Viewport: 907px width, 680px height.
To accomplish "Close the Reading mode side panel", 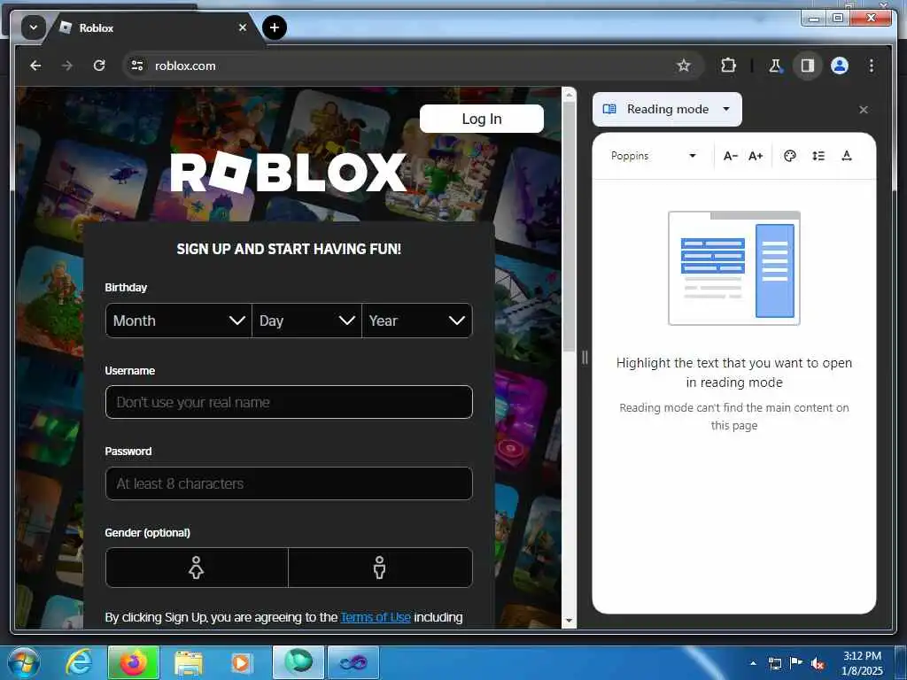I will pos(863,109).
